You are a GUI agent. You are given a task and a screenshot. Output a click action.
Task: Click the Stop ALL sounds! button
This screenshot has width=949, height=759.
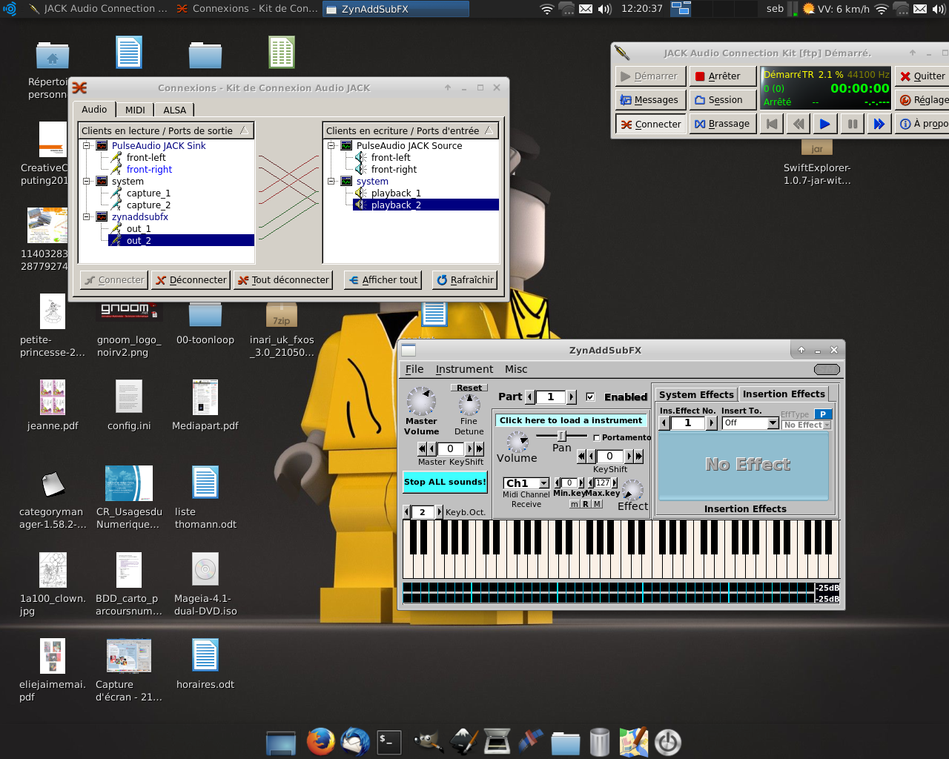(x=445, y=482)
